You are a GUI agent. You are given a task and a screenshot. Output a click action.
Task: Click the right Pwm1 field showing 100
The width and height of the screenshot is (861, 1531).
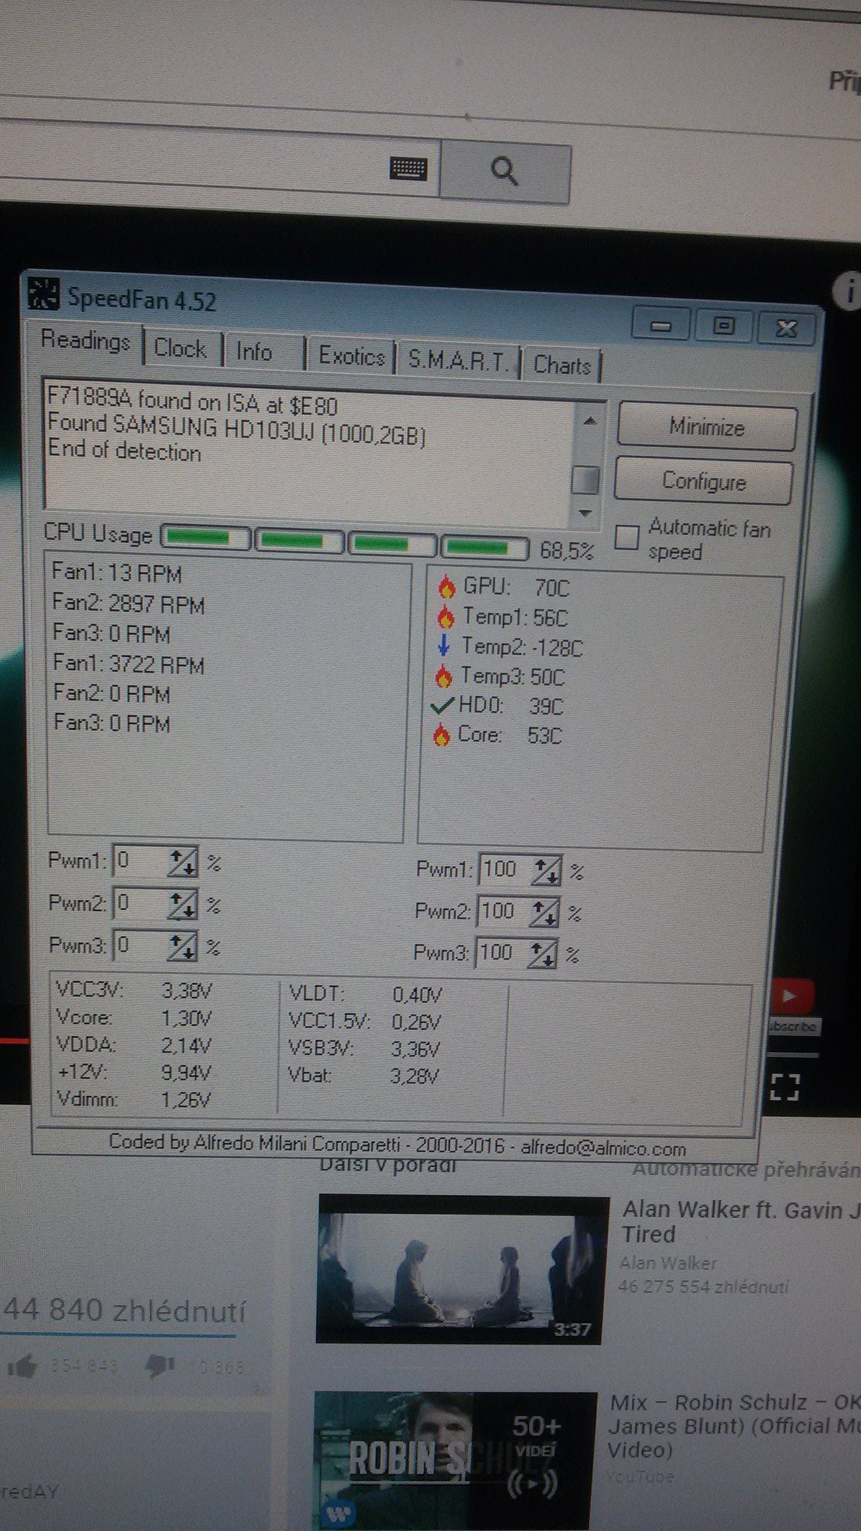(504, 869)
